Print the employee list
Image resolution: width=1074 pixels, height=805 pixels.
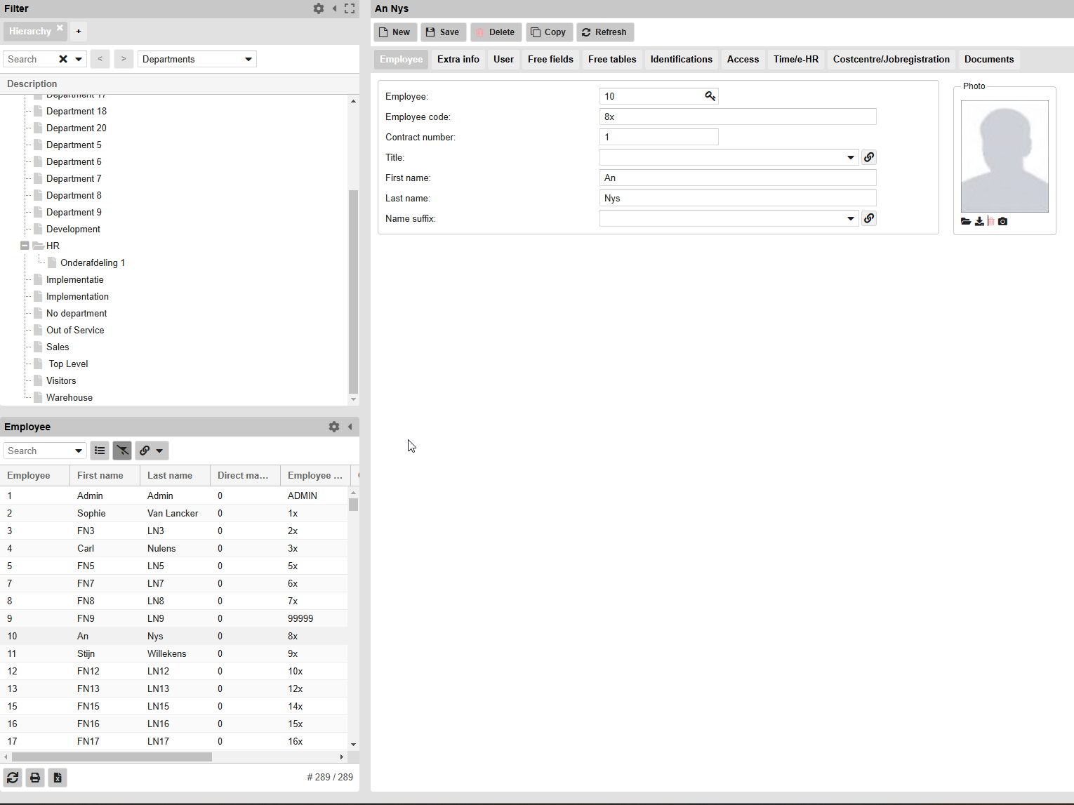35,778
